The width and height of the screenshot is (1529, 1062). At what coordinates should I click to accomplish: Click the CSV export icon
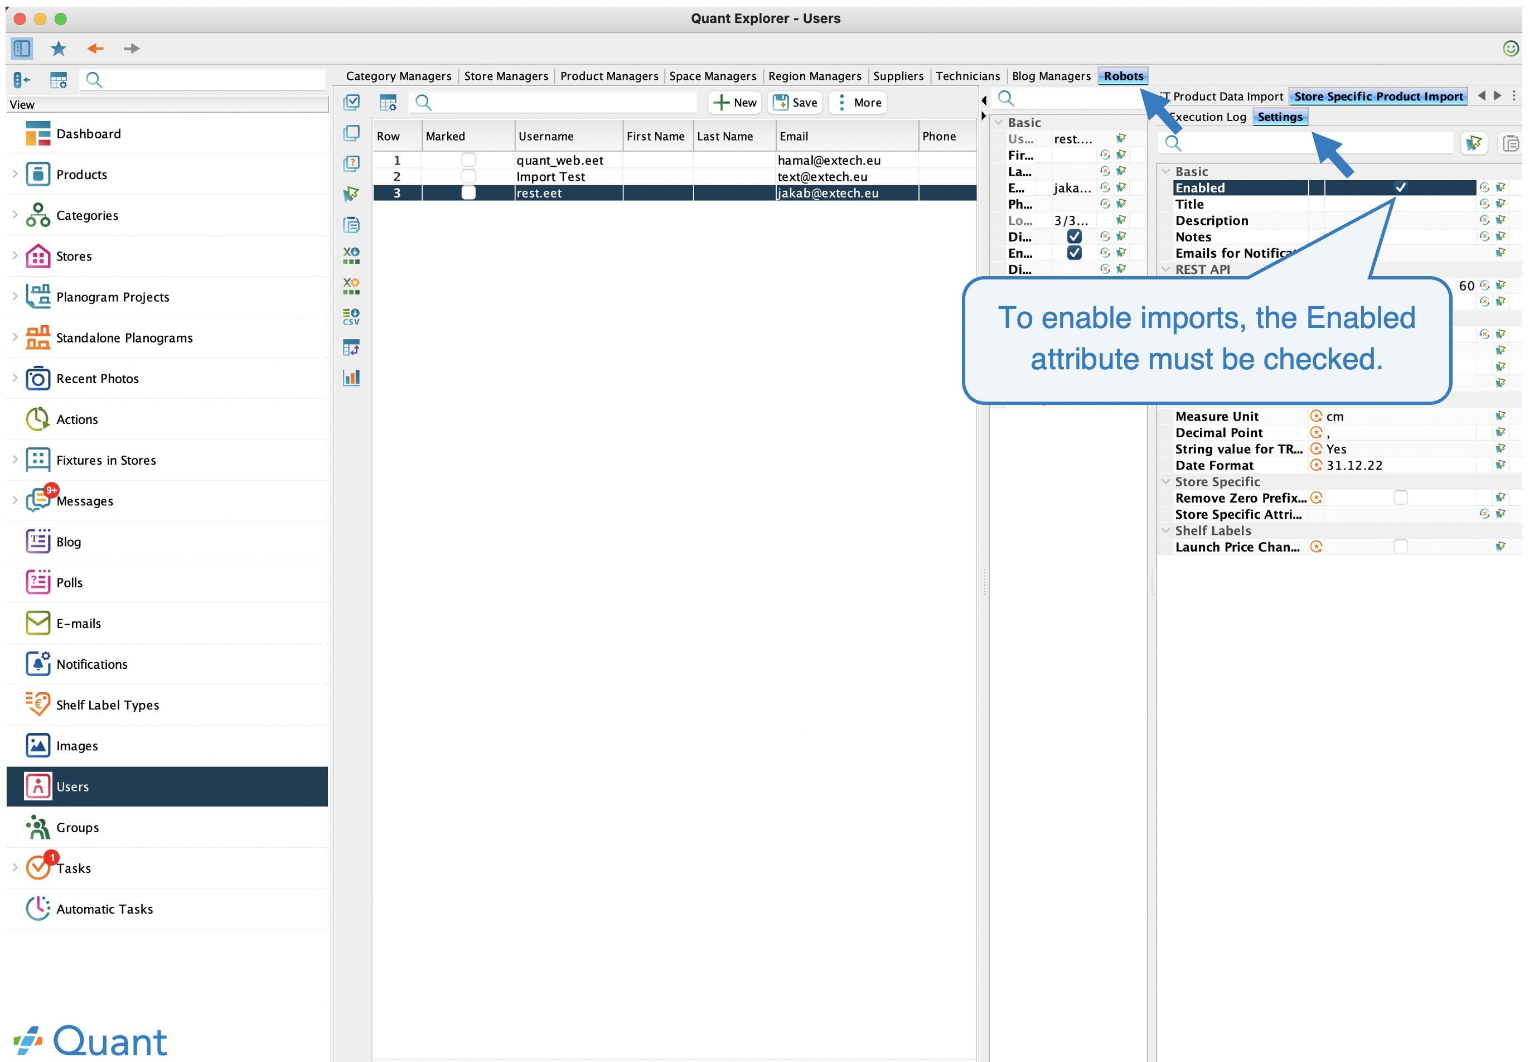[351, 317]
